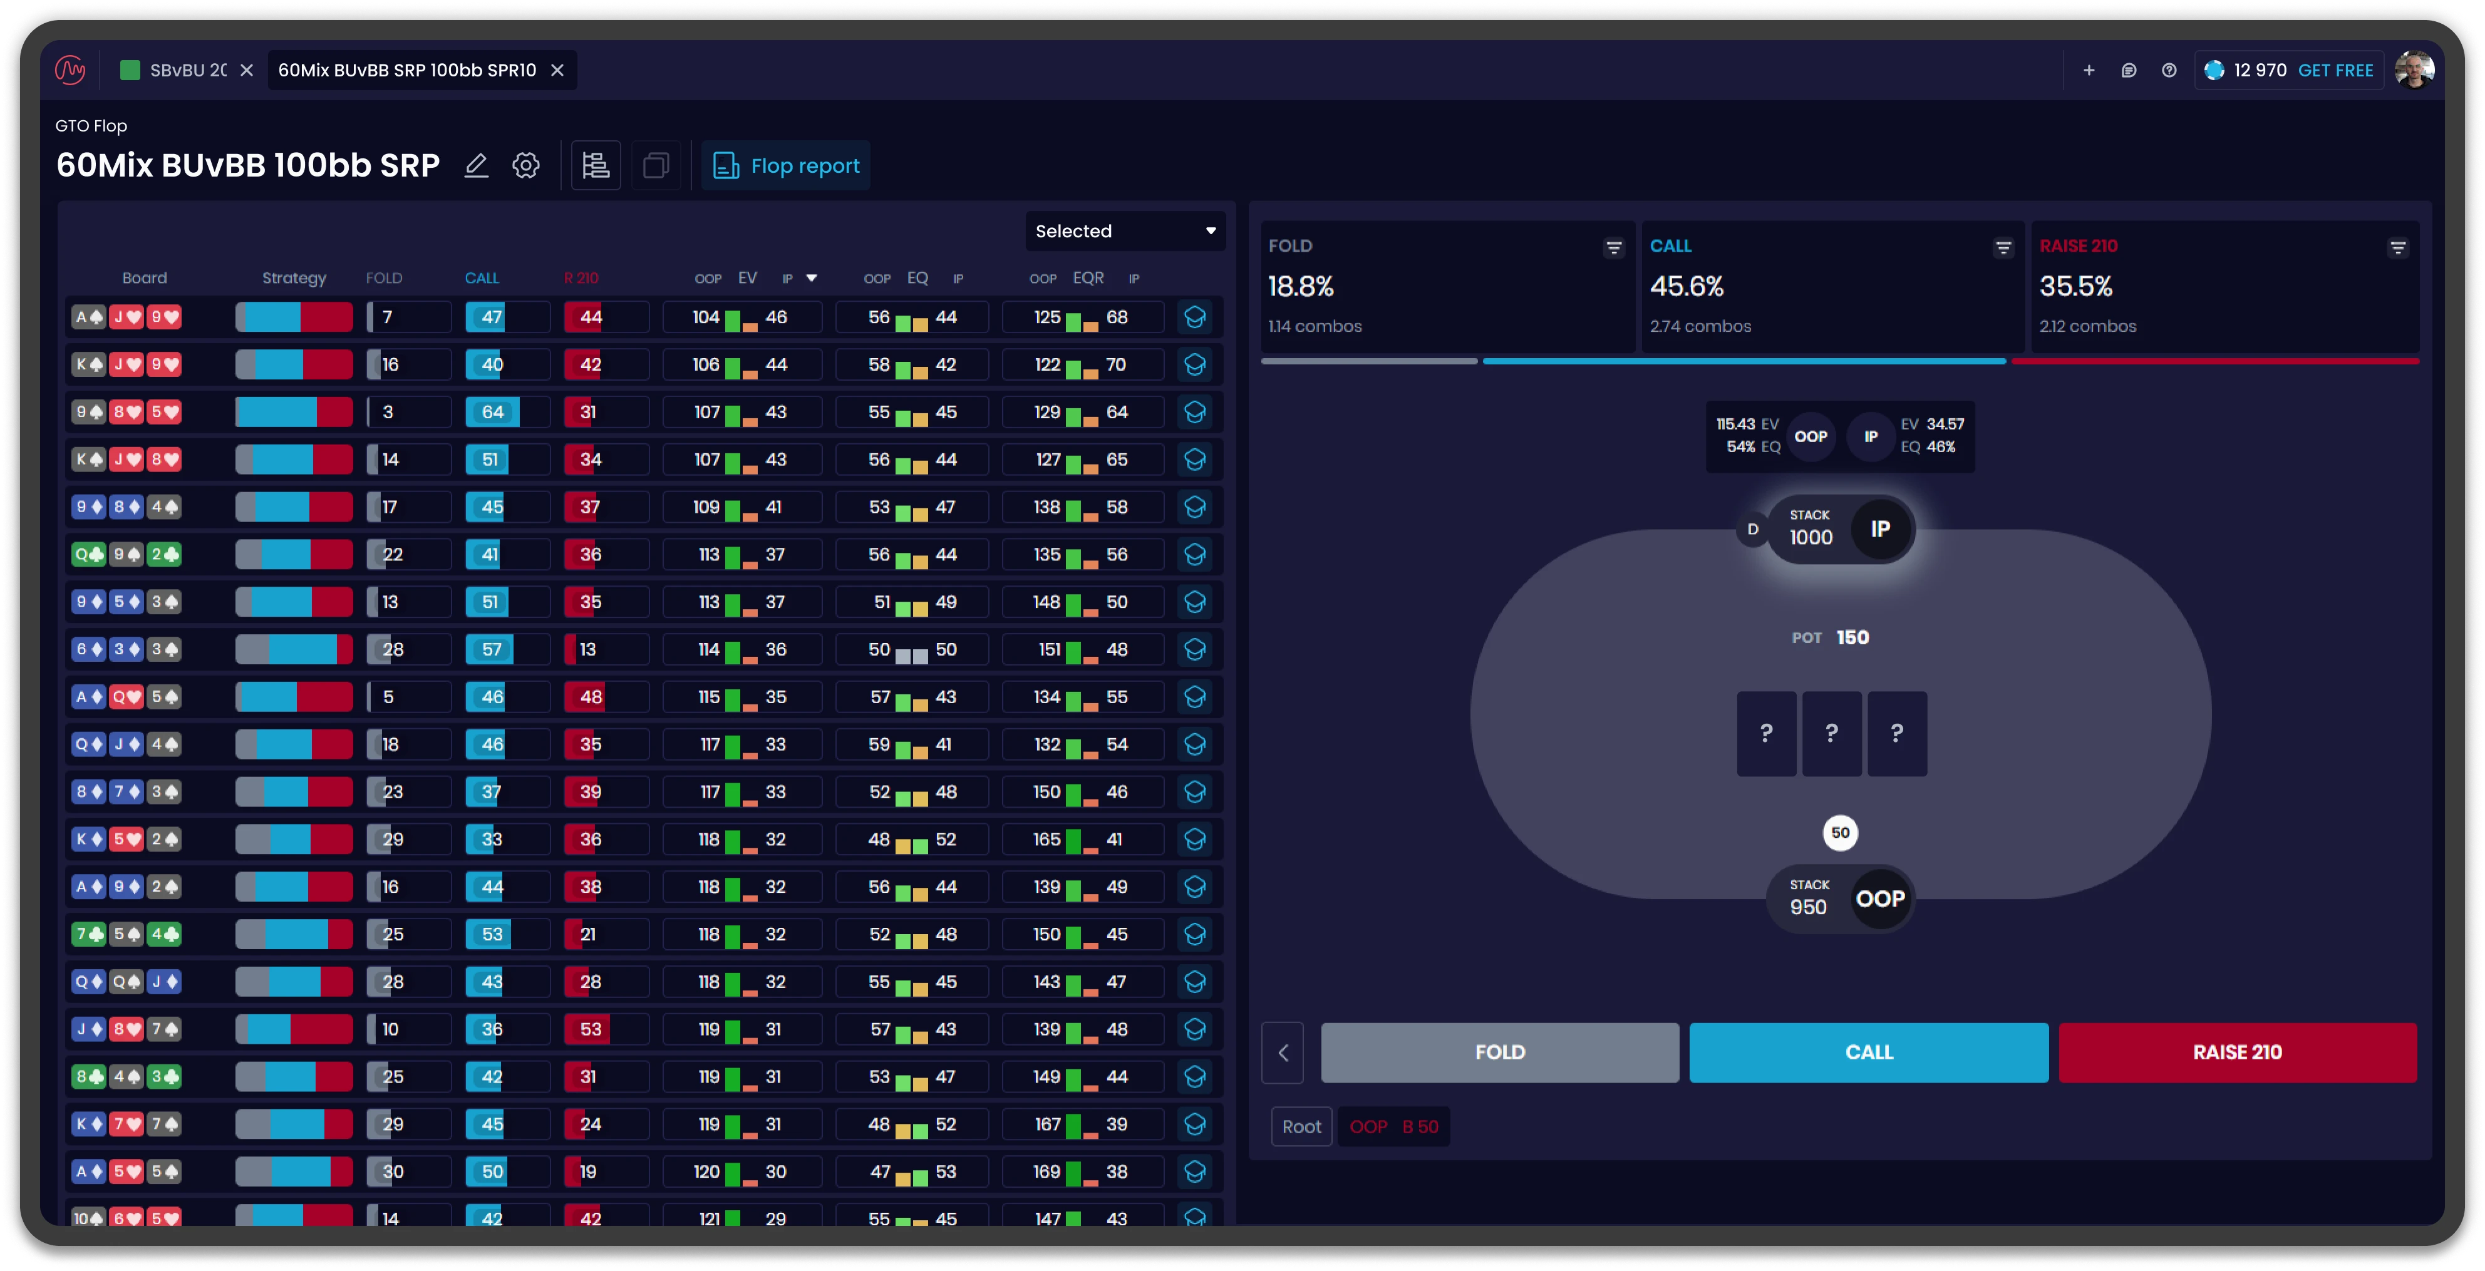Click the EV IP sort arrow
The width and height of the screenshot is (2485, 1271).
point(811,279)
